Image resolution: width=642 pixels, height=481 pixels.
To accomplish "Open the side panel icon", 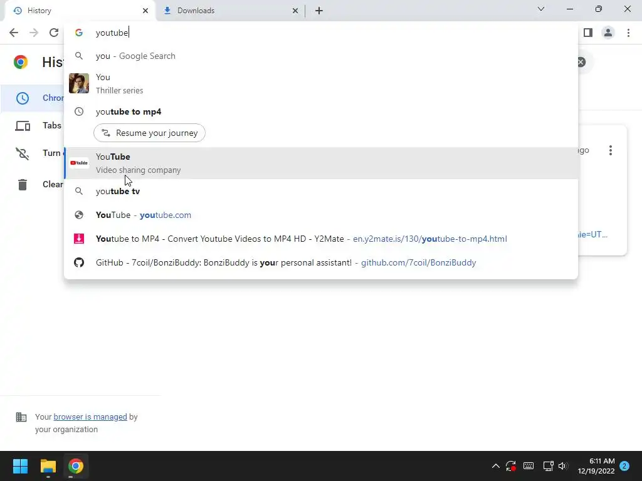I will click(x=588, y=33).
